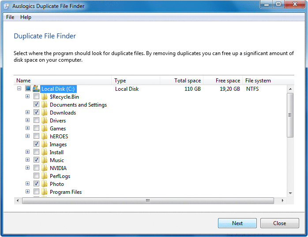
Task: Click the NVIDIA folder icon
Action: coord(45,168)
